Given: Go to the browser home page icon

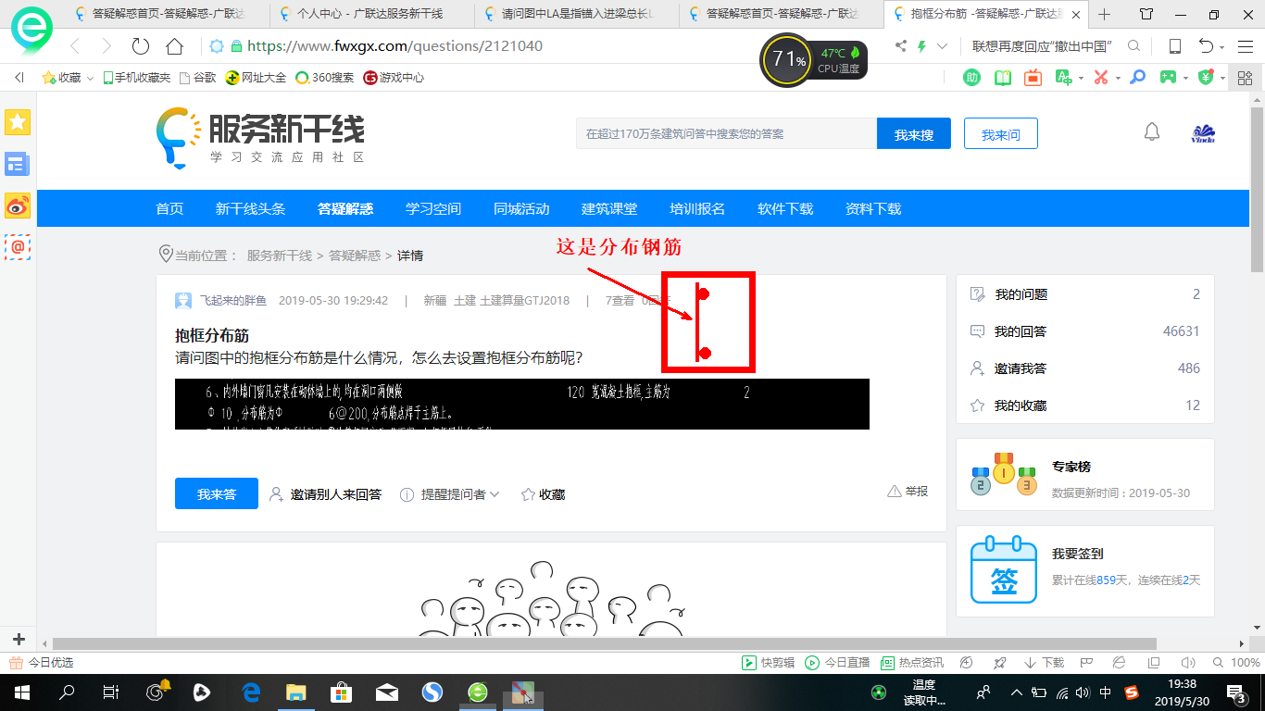Looking at the screenshot, I should coord(174,46).
